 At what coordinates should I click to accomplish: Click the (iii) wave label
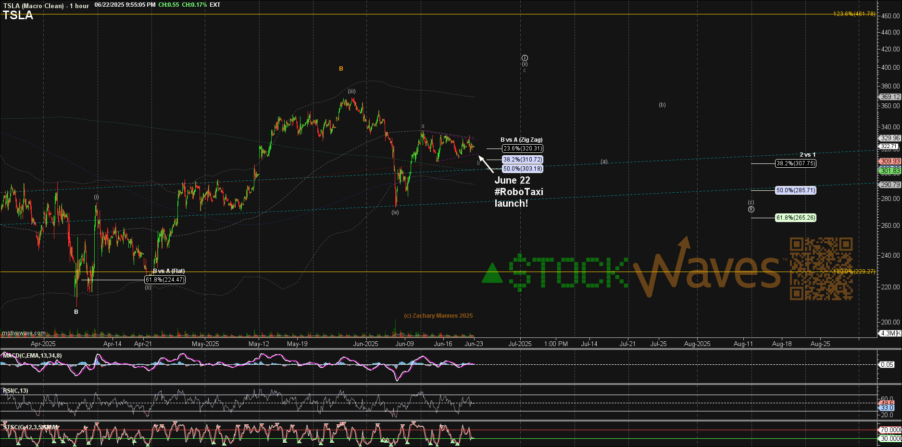351,91
